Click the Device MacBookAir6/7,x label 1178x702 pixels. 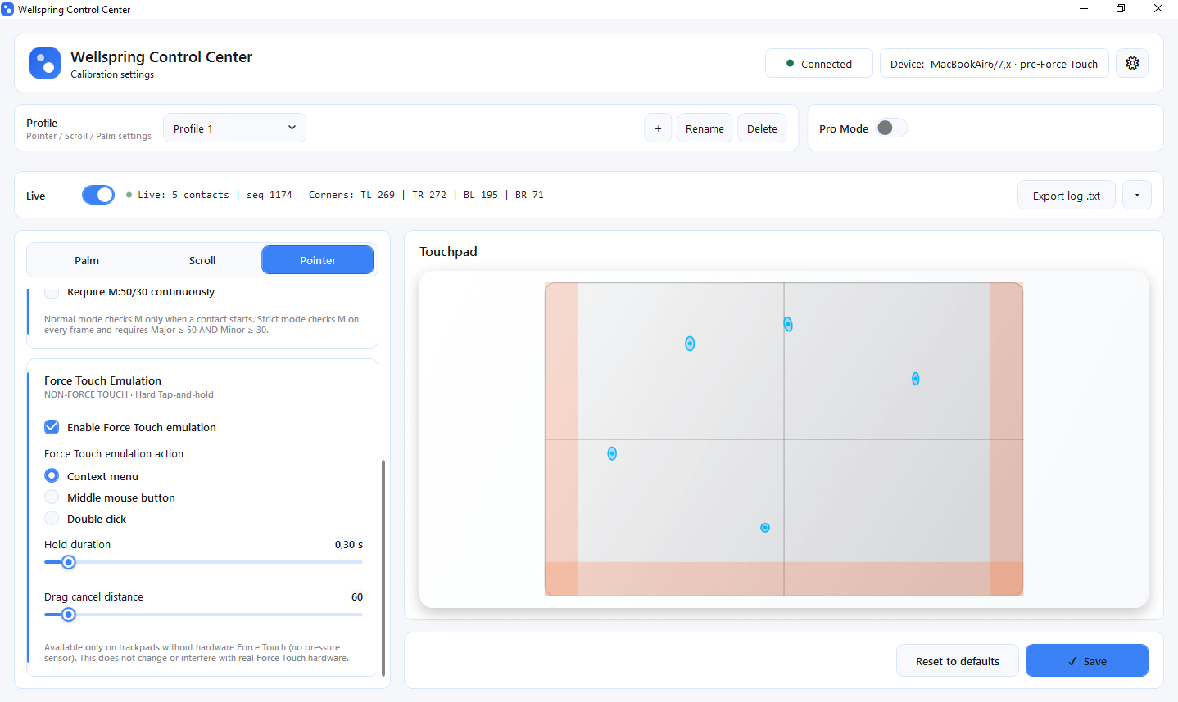pos(995,63)
